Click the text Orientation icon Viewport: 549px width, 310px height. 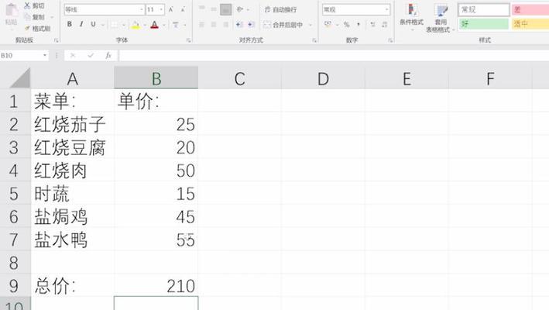tap(240, 9)
